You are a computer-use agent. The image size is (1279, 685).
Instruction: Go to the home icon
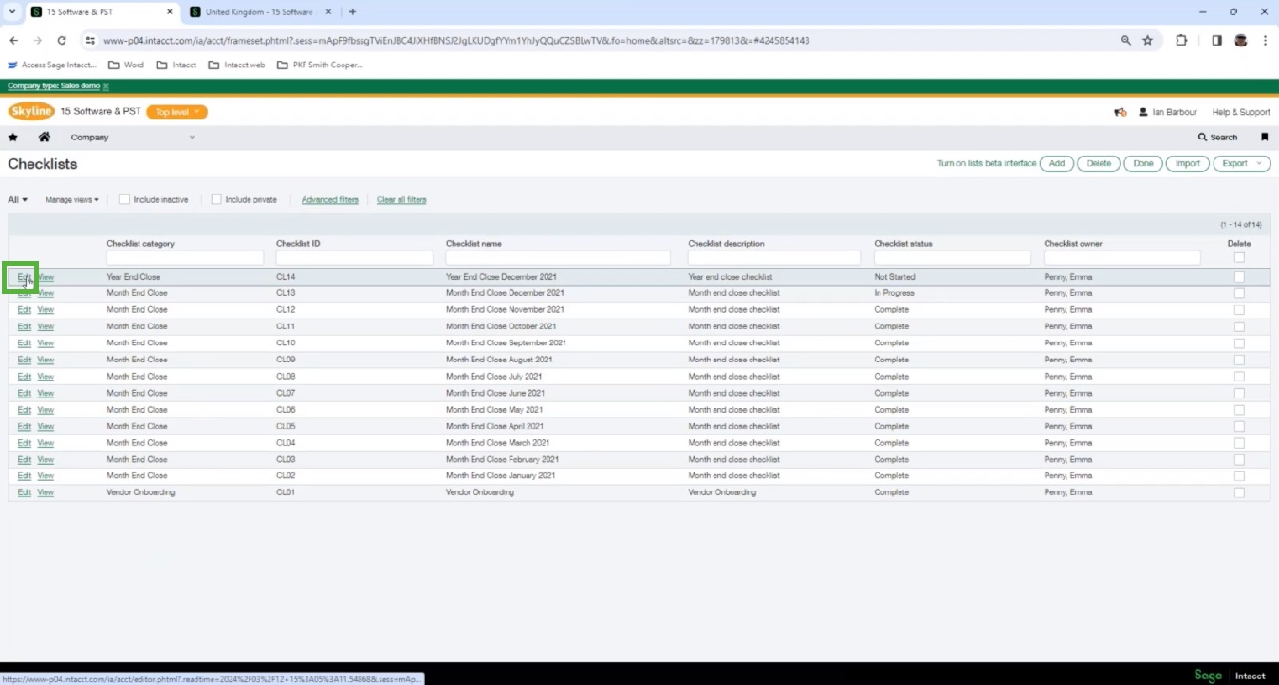tap(44, 138)
